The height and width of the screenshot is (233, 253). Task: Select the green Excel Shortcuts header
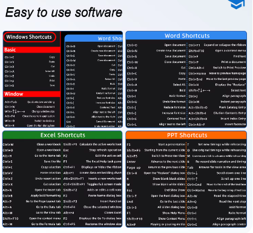62,135
